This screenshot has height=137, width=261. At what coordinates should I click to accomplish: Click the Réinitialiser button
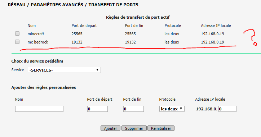(x=161, y=128)
